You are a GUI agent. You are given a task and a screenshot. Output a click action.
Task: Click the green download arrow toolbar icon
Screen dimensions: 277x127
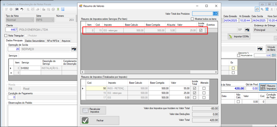point(58,9)
